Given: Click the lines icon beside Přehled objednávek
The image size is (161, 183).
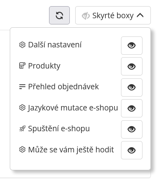Looking at the screenshot, I should (x=22, y=87).
